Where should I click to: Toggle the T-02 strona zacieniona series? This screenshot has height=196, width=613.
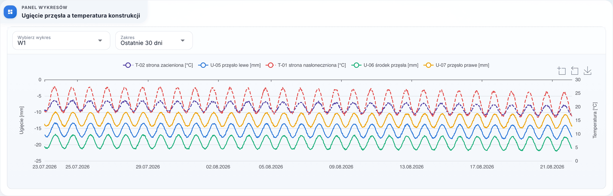(x=158, y=65)
